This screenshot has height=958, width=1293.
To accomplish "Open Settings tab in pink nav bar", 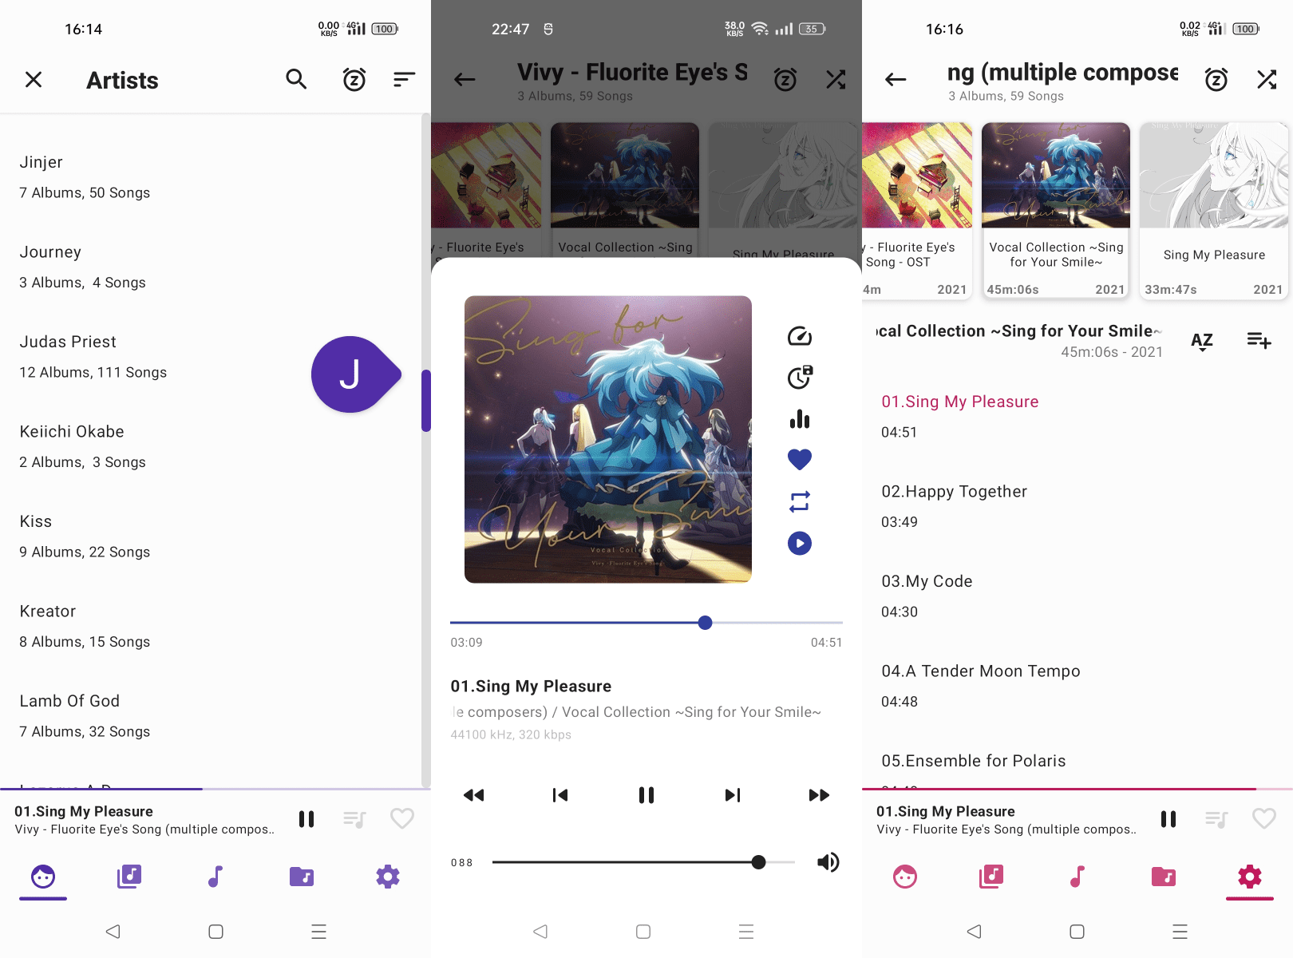I will (1250, 877).
